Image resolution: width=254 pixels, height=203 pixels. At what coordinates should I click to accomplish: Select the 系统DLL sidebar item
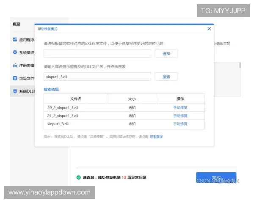[23, 91]
